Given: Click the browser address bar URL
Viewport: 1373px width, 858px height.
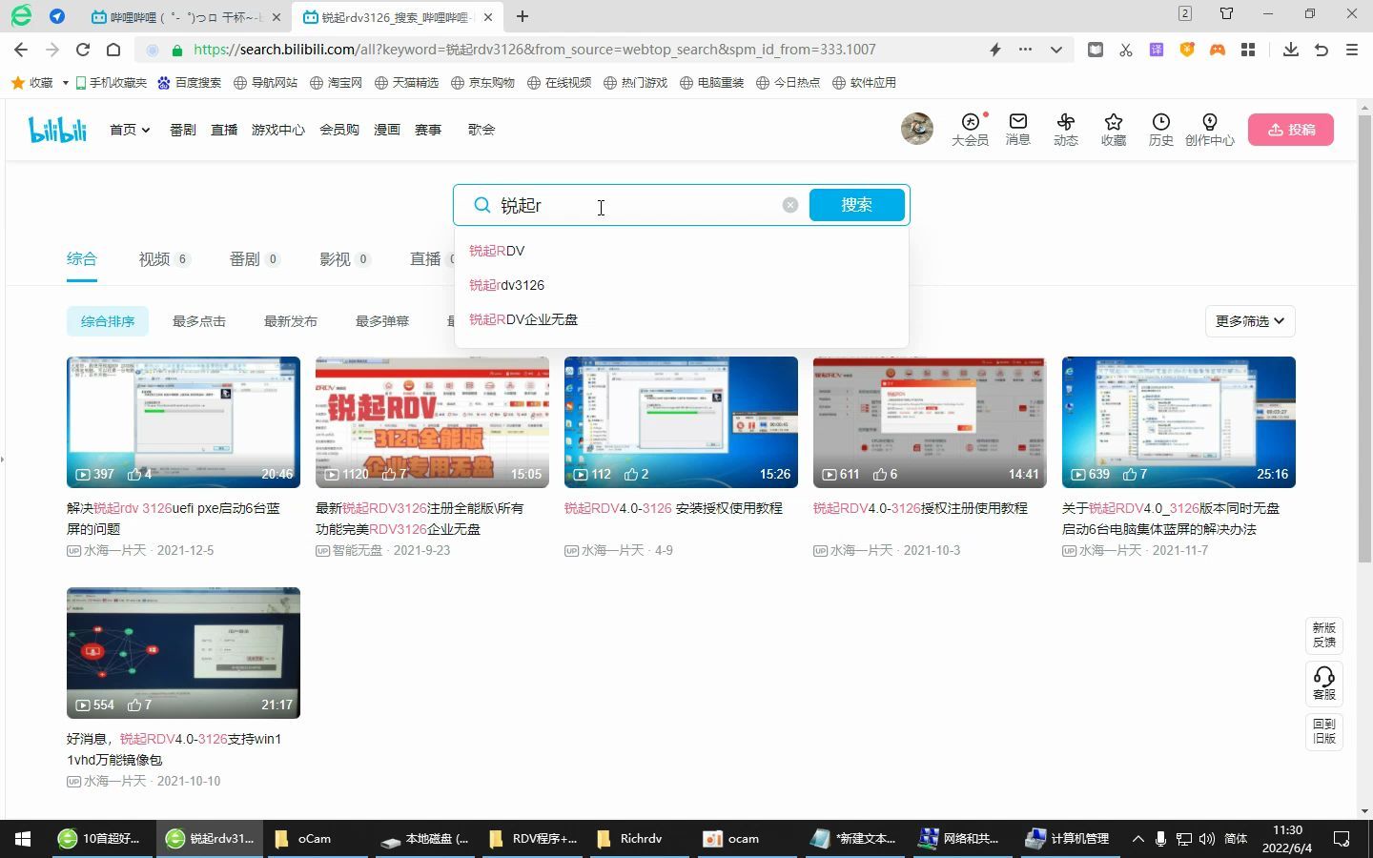Looking at the screenshot, I should [x=534, y=50].
